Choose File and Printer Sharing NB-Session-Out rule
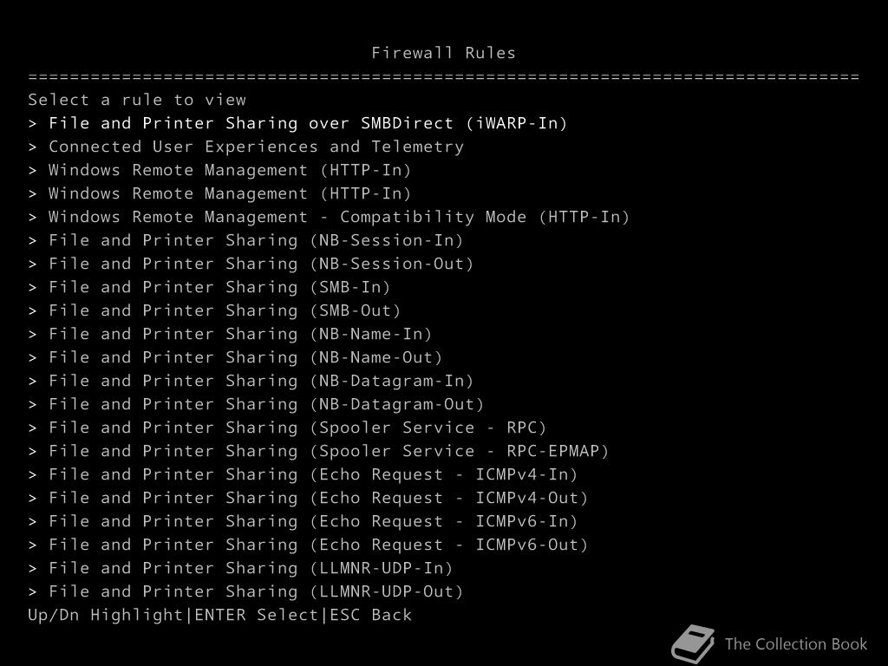Image resolution: width=888 pixels, height=666 pixels. 261,264
